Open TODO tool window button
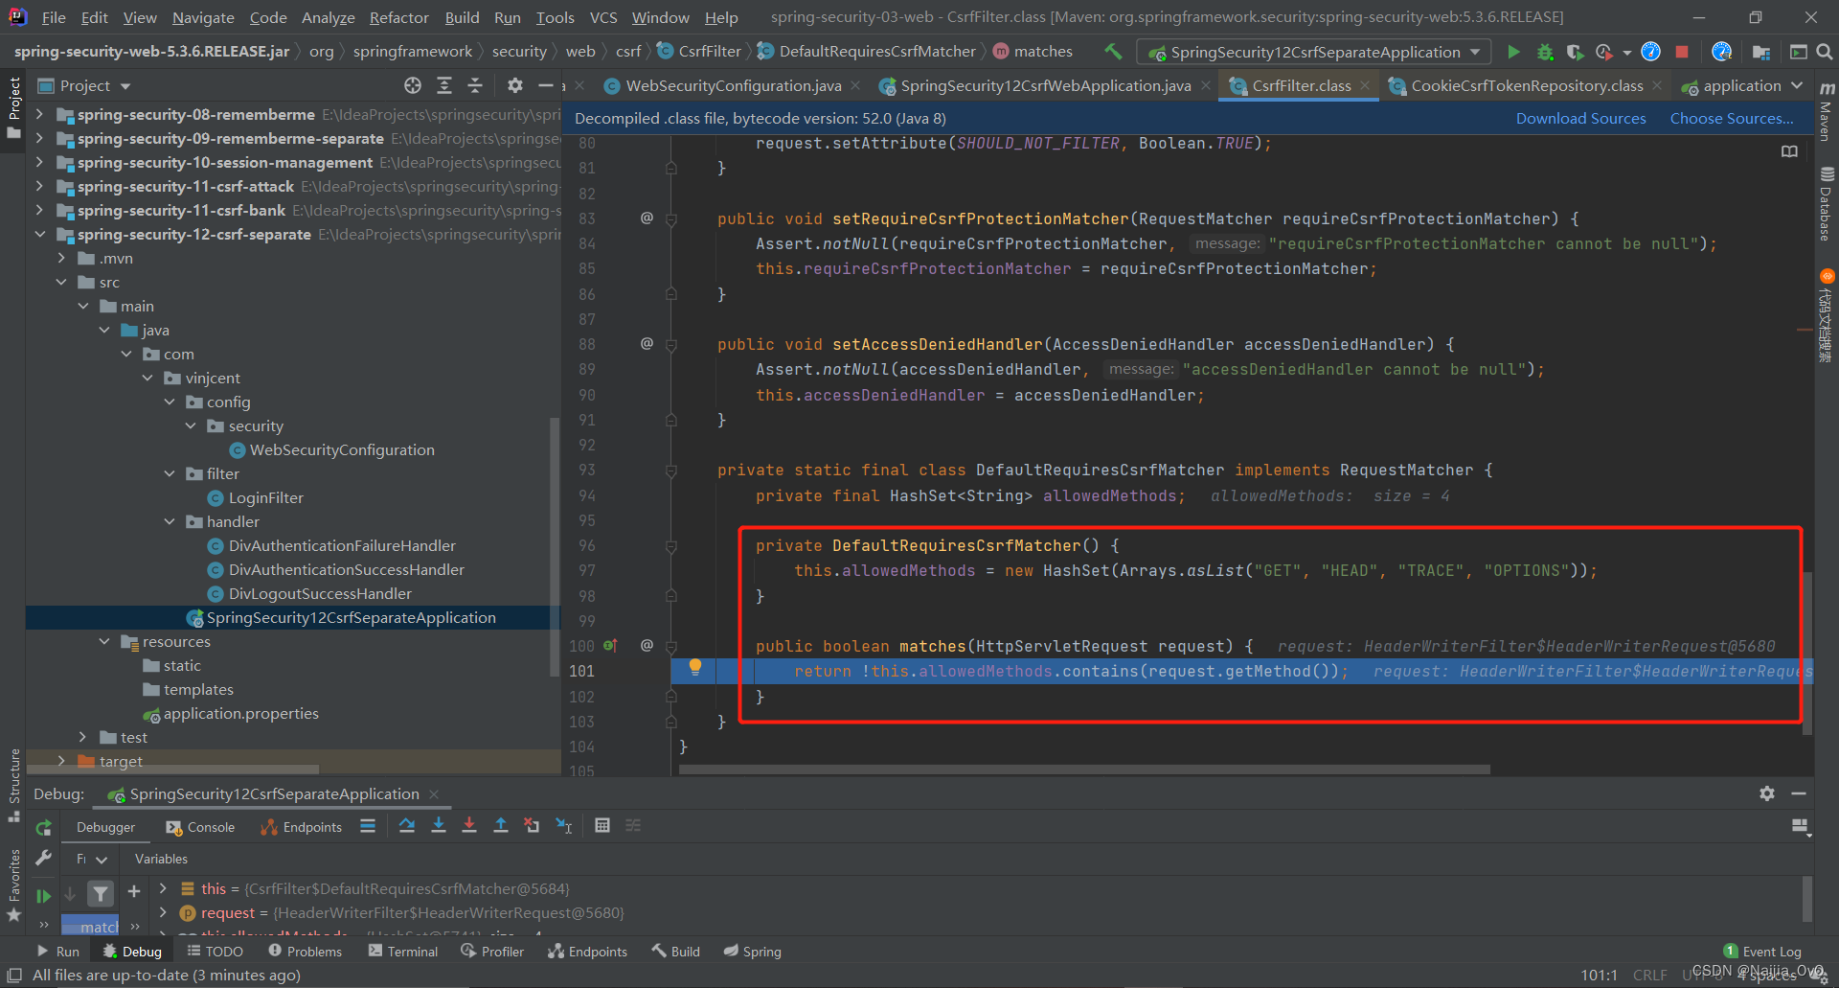 tap(215, 952)
